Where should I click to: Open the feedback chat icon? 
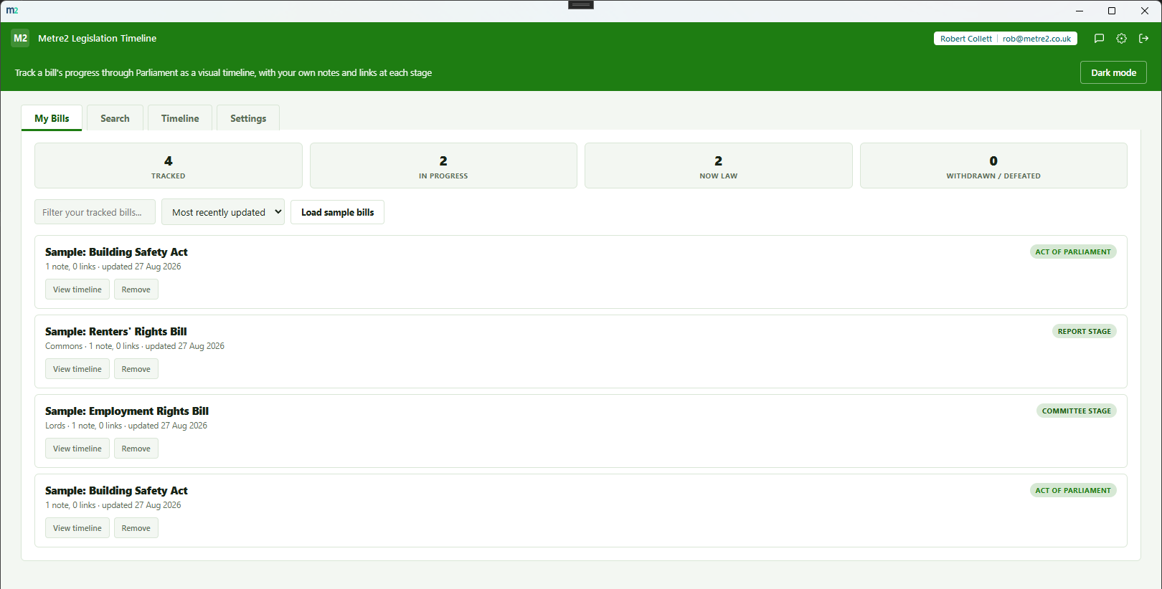pos(1099,39)
